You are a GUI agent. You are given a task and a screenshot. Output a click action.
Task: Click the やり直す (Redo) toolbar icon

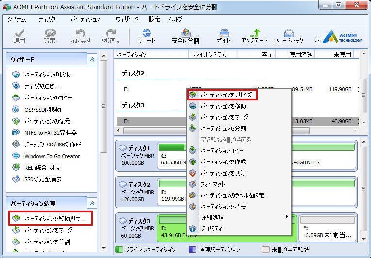coord(111,36)
